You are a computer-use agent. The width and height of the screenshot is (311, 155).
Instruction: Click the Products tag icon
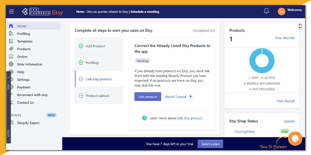(x=11, y=49)
